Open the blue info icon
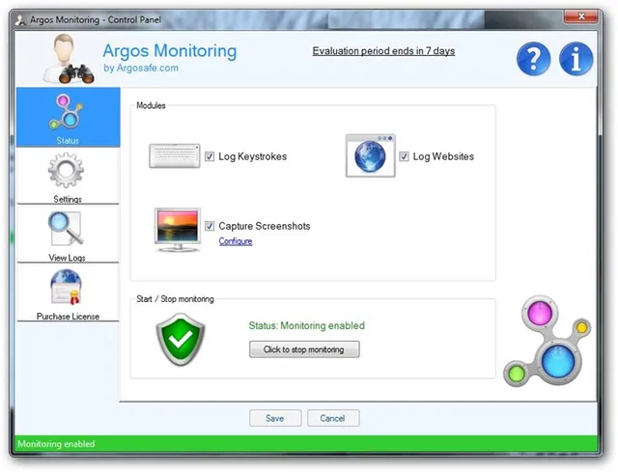 tap(576, 59)
